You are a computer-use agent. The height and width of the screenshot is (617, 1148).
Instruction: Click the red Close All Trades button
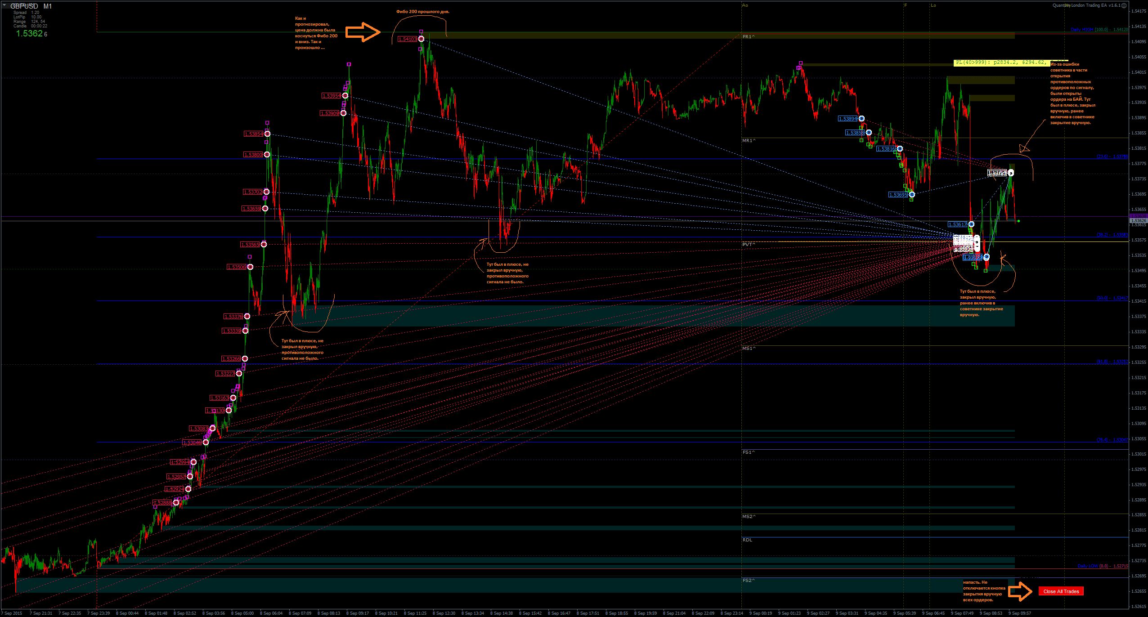tap(1061, 591)
